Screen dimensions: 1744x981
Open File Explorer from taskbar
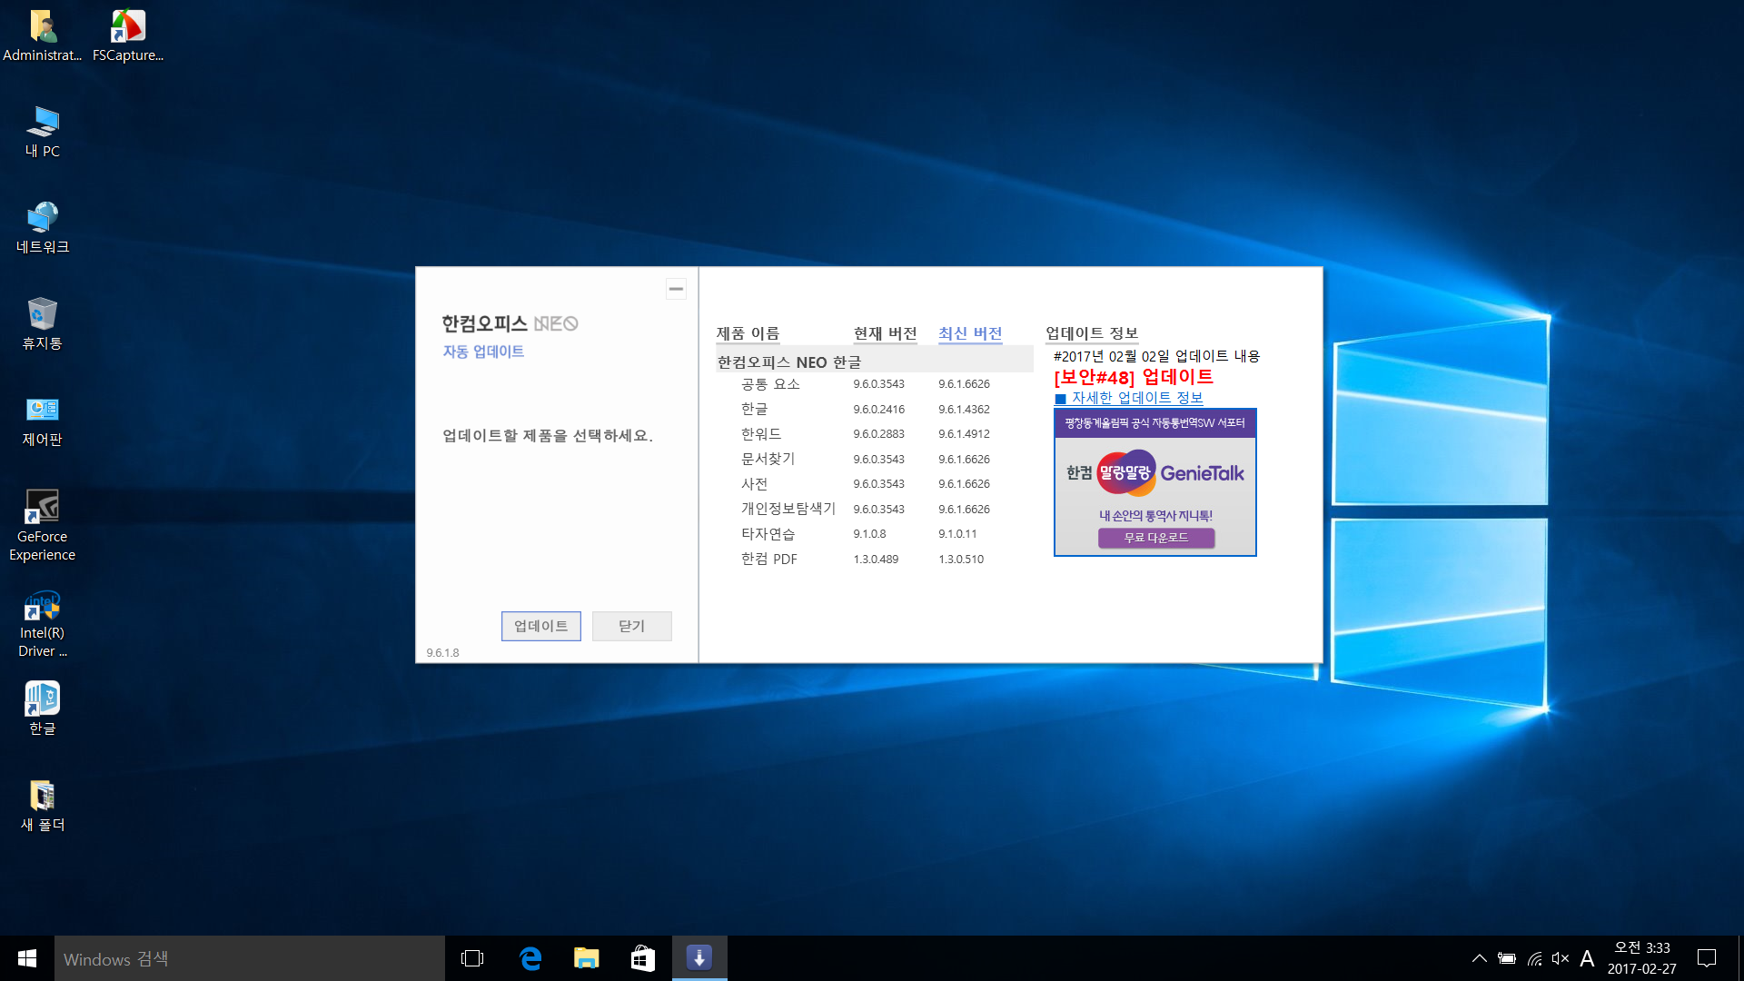[x=586, y=958]
